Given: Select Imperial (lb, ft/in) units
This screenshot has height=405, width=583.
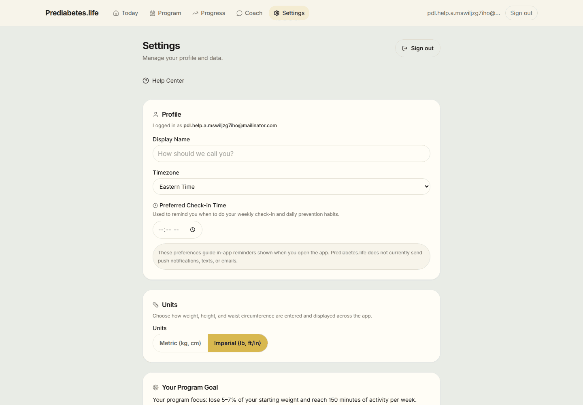Looking at the screenshot, I should coord(238,343).
